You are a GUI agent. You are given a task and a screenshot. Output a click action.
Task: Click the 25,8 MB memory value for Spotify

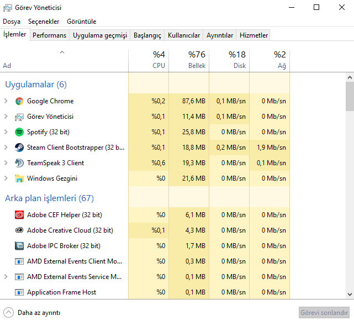pyautogui.click(x=194, y=132)
